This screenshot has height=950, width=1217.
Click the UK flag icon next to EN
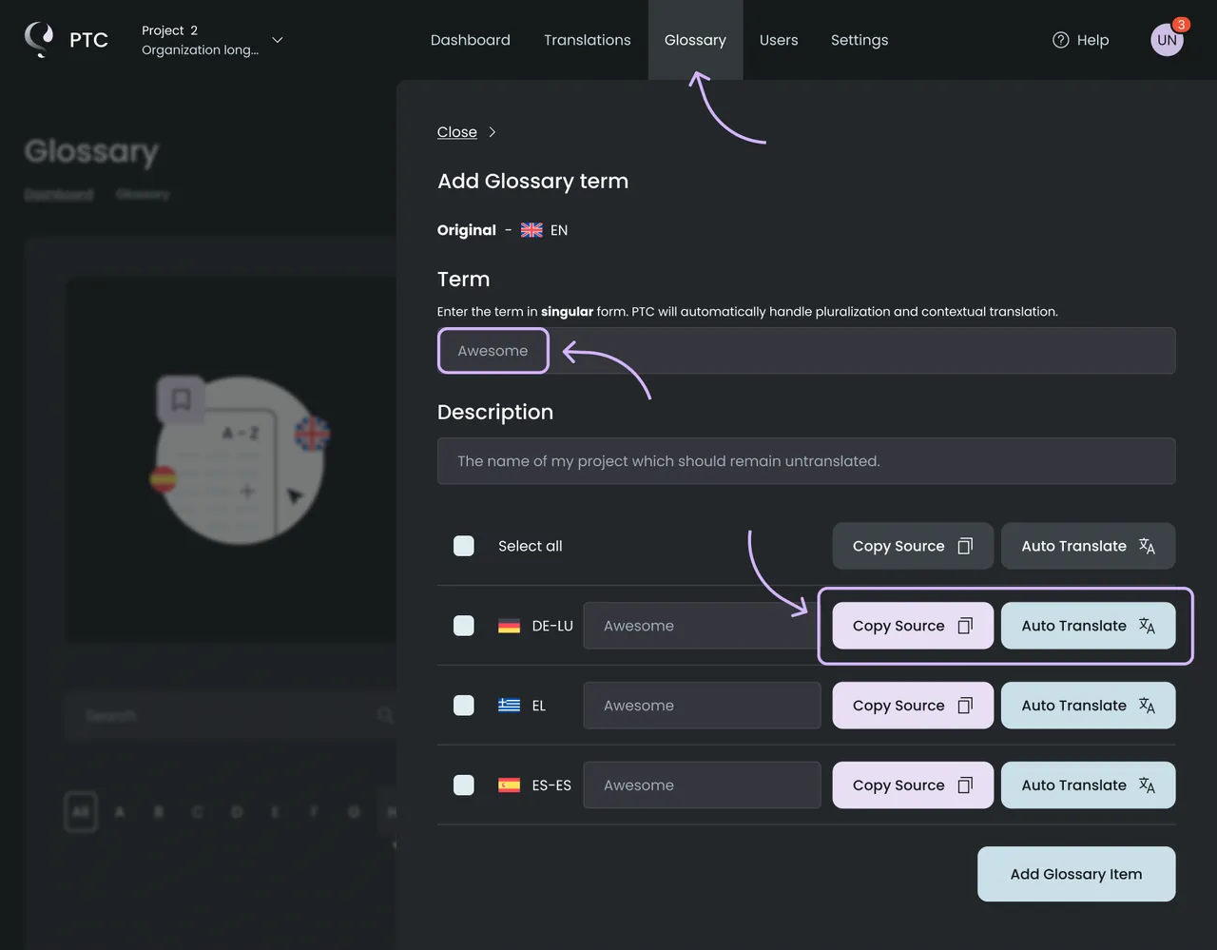[x=531, y=230]
